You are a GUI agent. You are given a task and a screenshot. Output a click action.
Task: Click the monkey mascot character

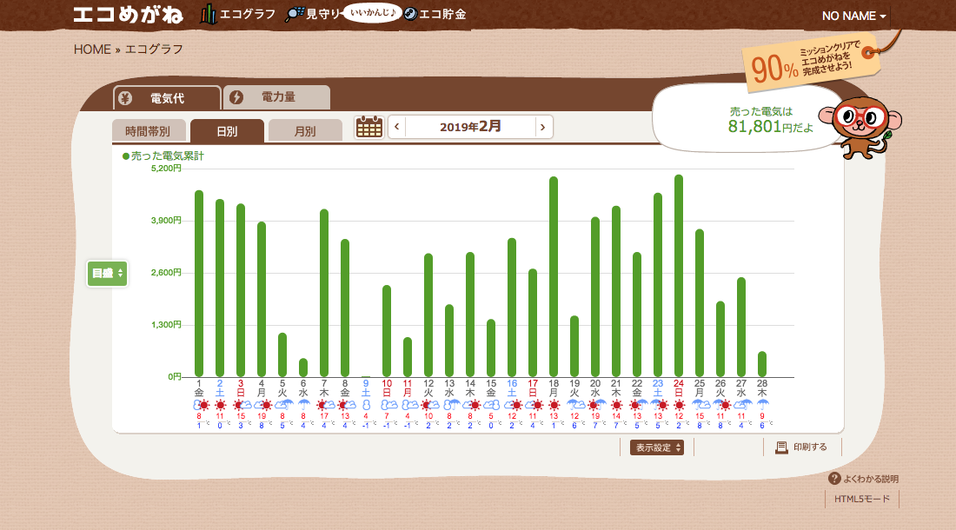861,127
